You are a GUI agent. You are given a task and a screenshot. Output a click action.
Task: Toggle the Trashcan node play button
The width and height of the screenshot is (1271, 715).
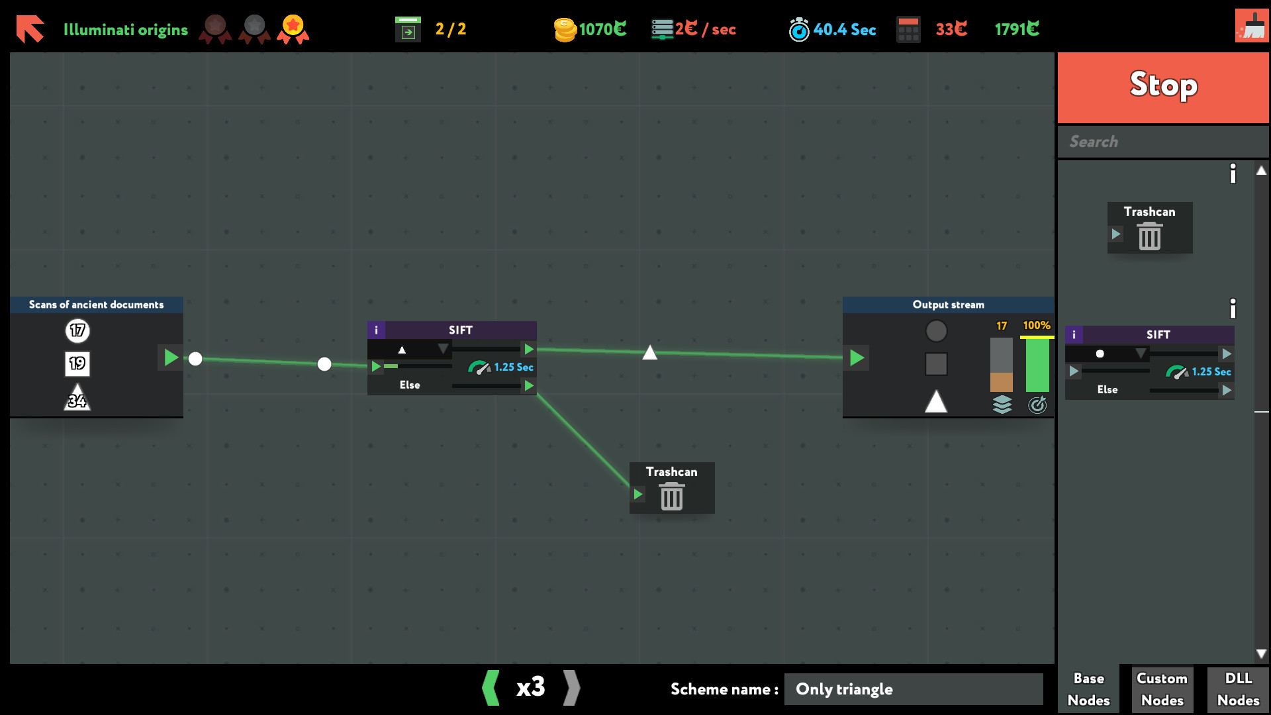tap(639, 494)
